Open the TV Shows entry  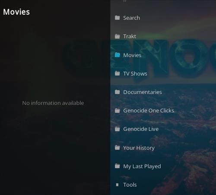pyautogui.click(x=135, y=74)
